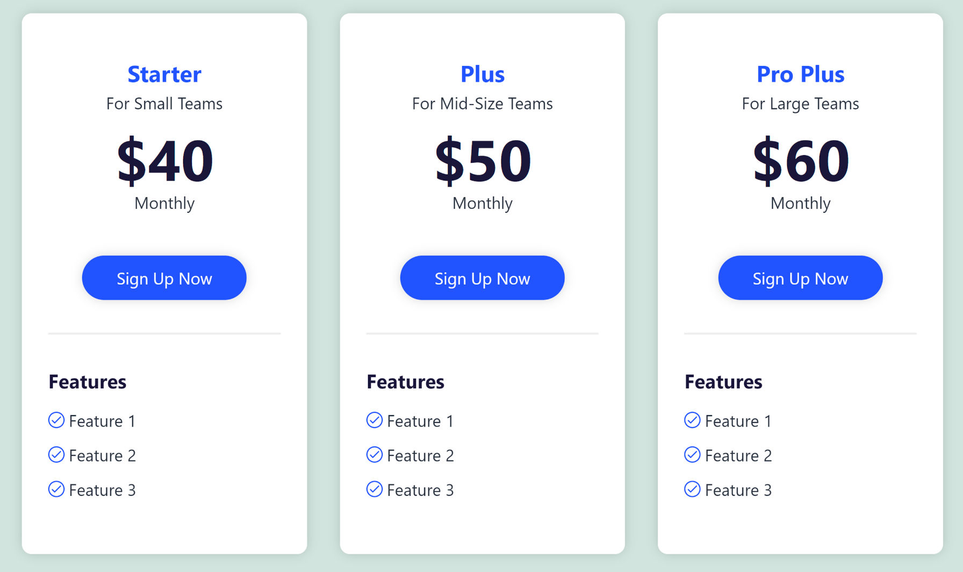Viewport: 963px width, 572px height.
Task: Click the checkmark icon beside Plus Feature 3
Action: [x=375, y=489]
